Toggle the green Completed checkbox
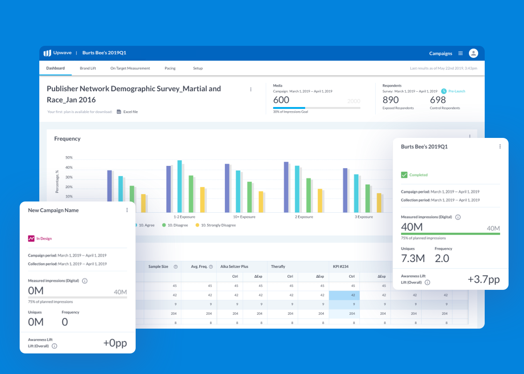Screen dimensions: 524x374 click(x=404, y=175)
